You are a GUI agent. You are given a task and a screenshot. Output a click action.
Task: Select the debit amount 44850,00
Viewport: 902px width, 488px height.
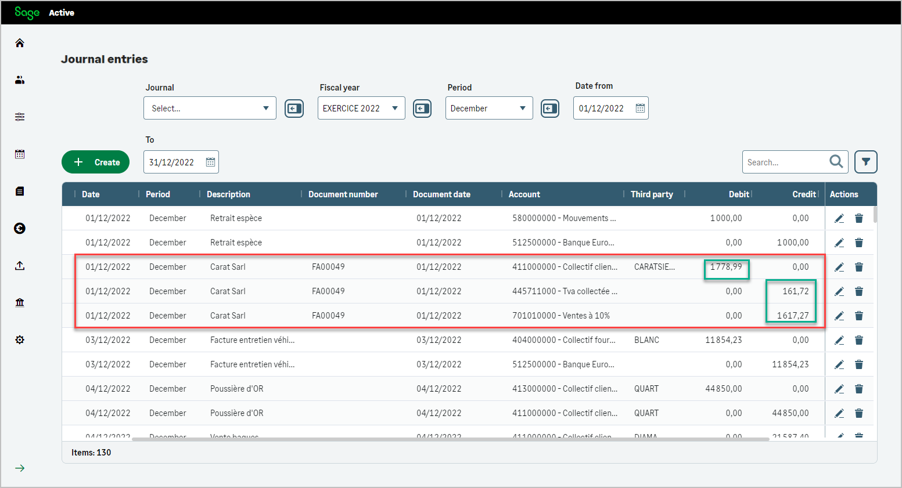pyautogui.click(x=724, y=389)
